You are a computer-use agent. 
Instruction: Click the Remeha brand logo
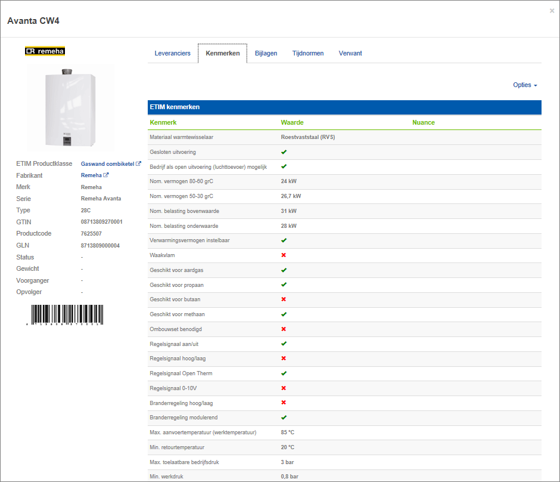[45, 51]
